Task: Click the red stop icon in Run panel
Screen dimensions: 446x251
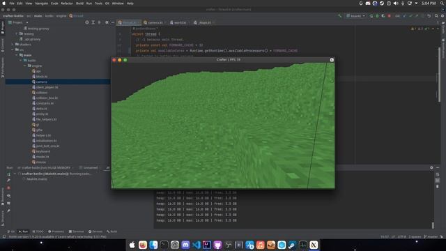Action: point(8,188)
